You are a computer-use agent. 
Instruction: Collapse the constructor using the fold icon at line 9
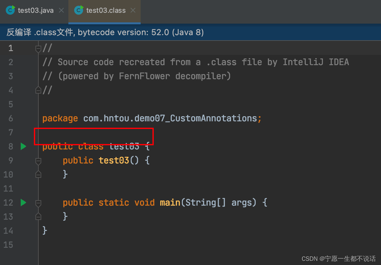click(38, 160)
